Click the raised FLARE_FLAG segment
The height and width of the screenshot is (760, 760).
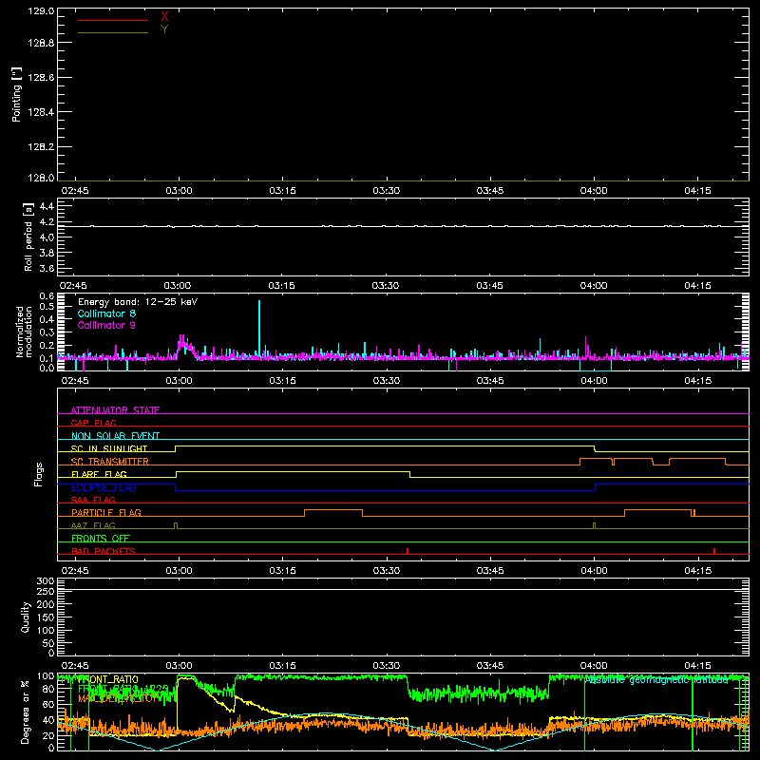(x=294, y=471)
